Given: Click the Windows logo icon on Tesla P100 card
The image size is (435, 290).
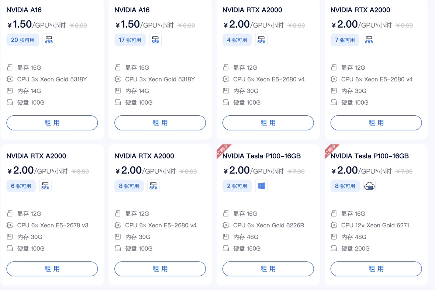Looking at the screenshot, I should tap(261, 186).
